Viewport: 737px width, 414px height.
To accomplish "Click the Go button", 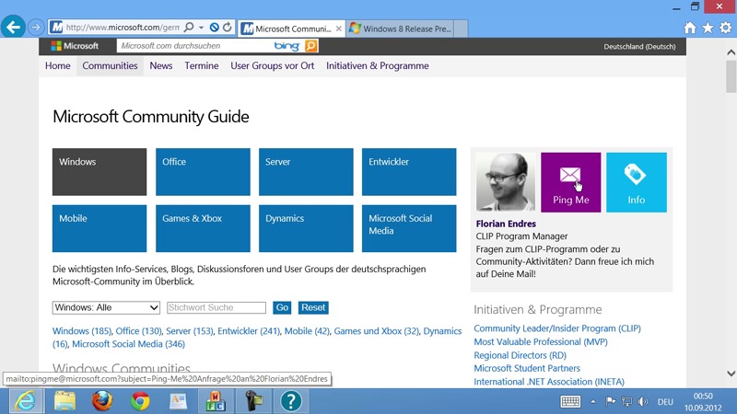I will tap(282, 307).
